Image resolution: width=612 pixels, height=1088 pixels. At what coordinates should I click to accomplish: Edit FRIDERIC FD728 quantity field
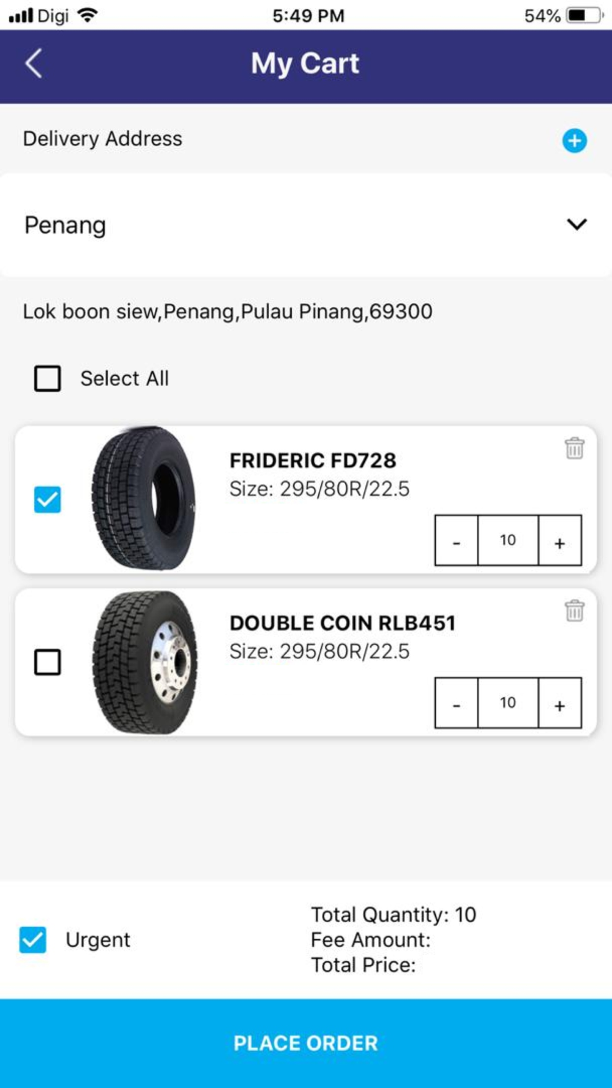508,540
